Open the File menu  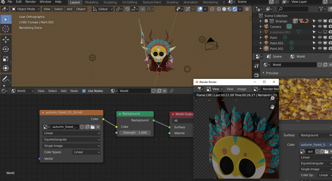coord(10,2)
